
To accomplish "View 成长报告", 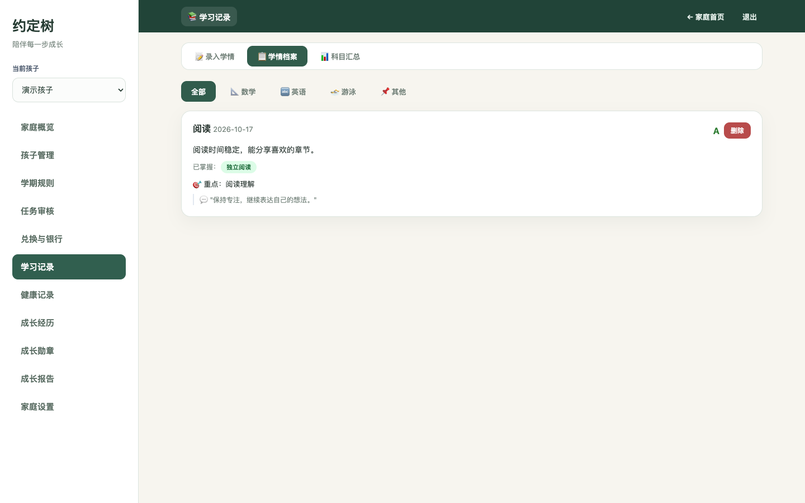I will point(69,378).
